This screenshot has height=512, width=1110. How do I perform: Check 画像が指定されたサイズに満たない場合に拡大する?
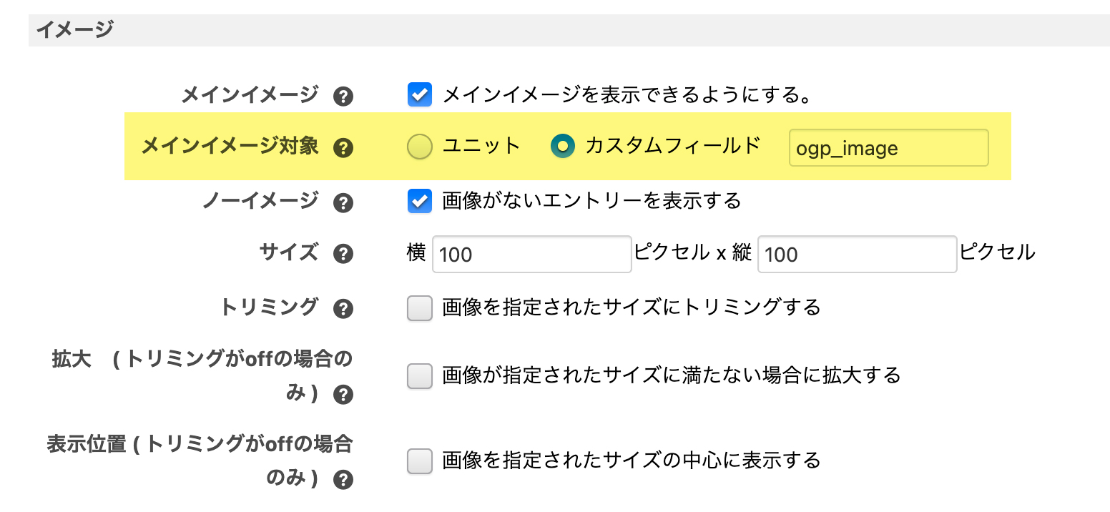(x=420, y=375)
